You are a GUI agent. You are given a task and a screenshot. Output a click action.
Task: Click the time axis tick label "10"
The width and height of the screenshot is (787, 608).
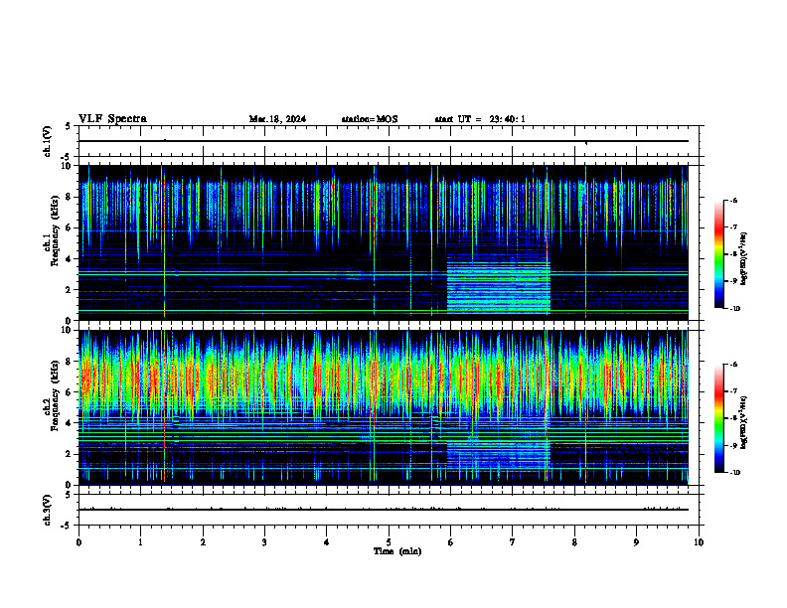pyautogui.click(x=699, y=541)
